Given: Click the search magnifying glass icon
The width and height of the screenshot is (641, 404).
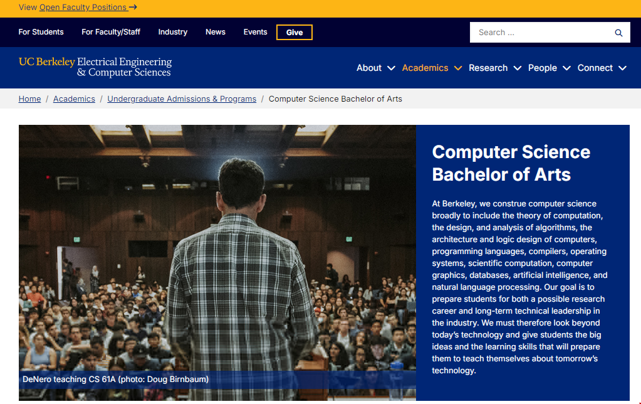Looking at the screenshot, I should 618,33.
